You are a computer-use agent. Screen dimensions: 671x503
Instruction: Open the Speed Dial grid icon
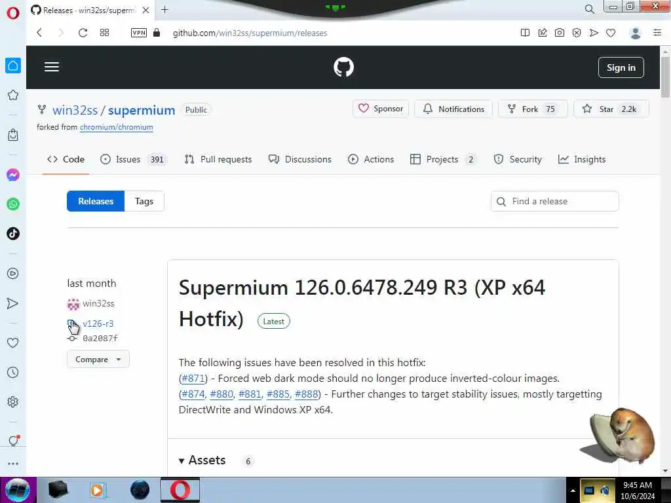[x=104, y=33]
